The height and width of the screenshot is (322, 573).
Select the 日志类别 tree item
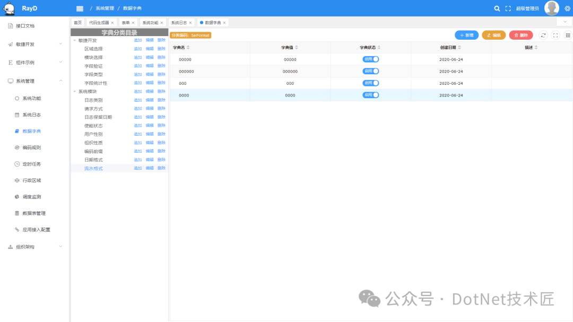pyautogui.click(x=93, y=100)
